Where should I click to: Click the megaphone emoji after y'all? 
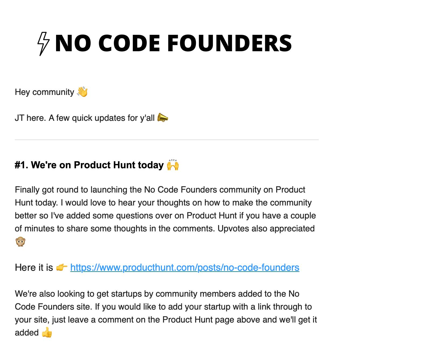(163, 118)
